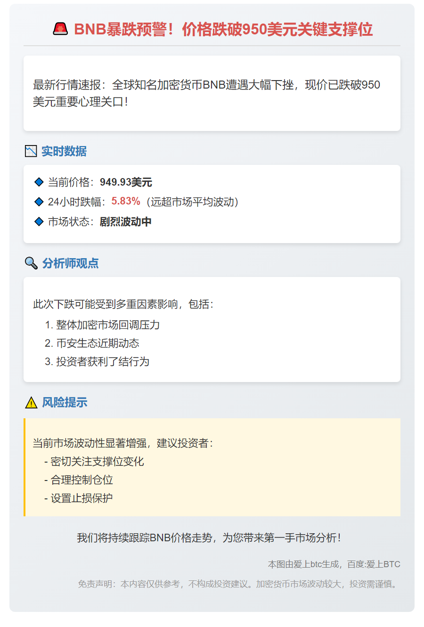Click the magnifying glass icon beside 分析师观点
Screen dimensions: 424x627
[x=31, y=263]
